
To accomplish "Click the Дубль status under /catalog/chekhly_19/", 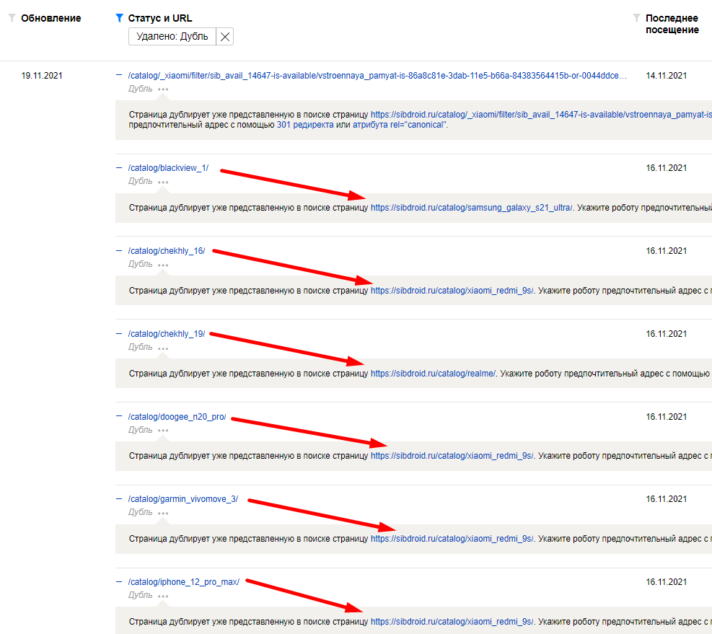I will [x=141, y=348].
